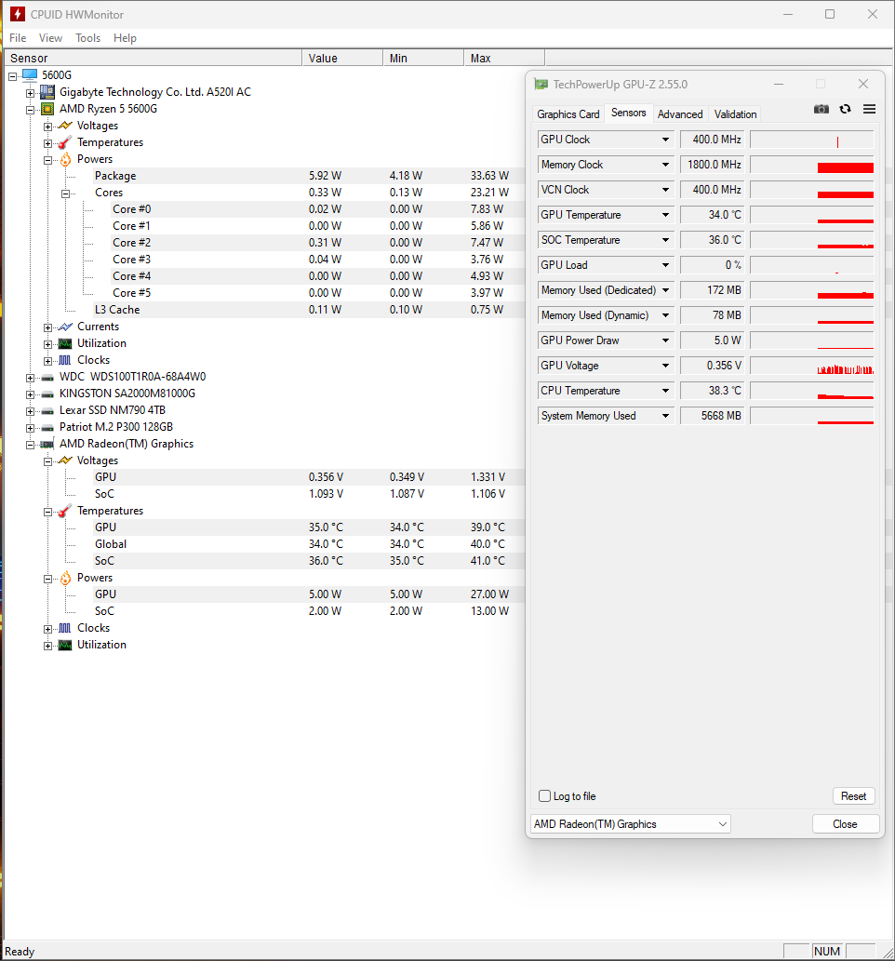The image size is (895, 961).
Task: Click the AMD Ryzen 5 5600G CPU icon
Action: pyautogui.click(x=47, y=109)
